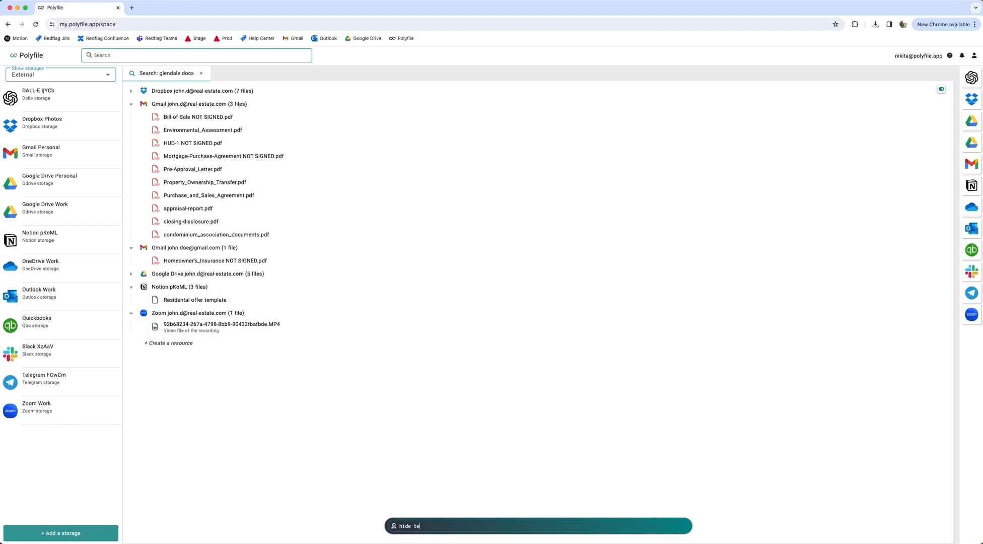Remove the glendale docs search chip
983x544 pixels.
click(x=201, y=73)
